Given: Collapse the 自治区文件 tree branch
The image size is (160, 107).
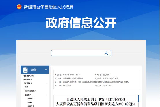Looking at the screenshot, I should [47, 83].
